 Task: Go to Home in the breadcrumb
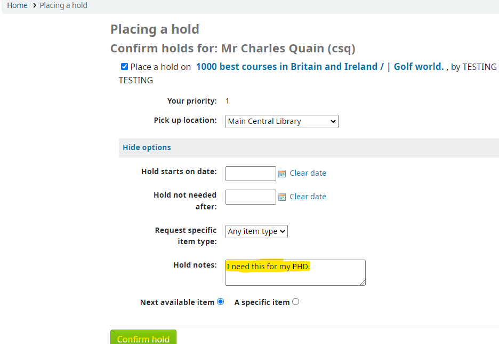click(17, 5)
